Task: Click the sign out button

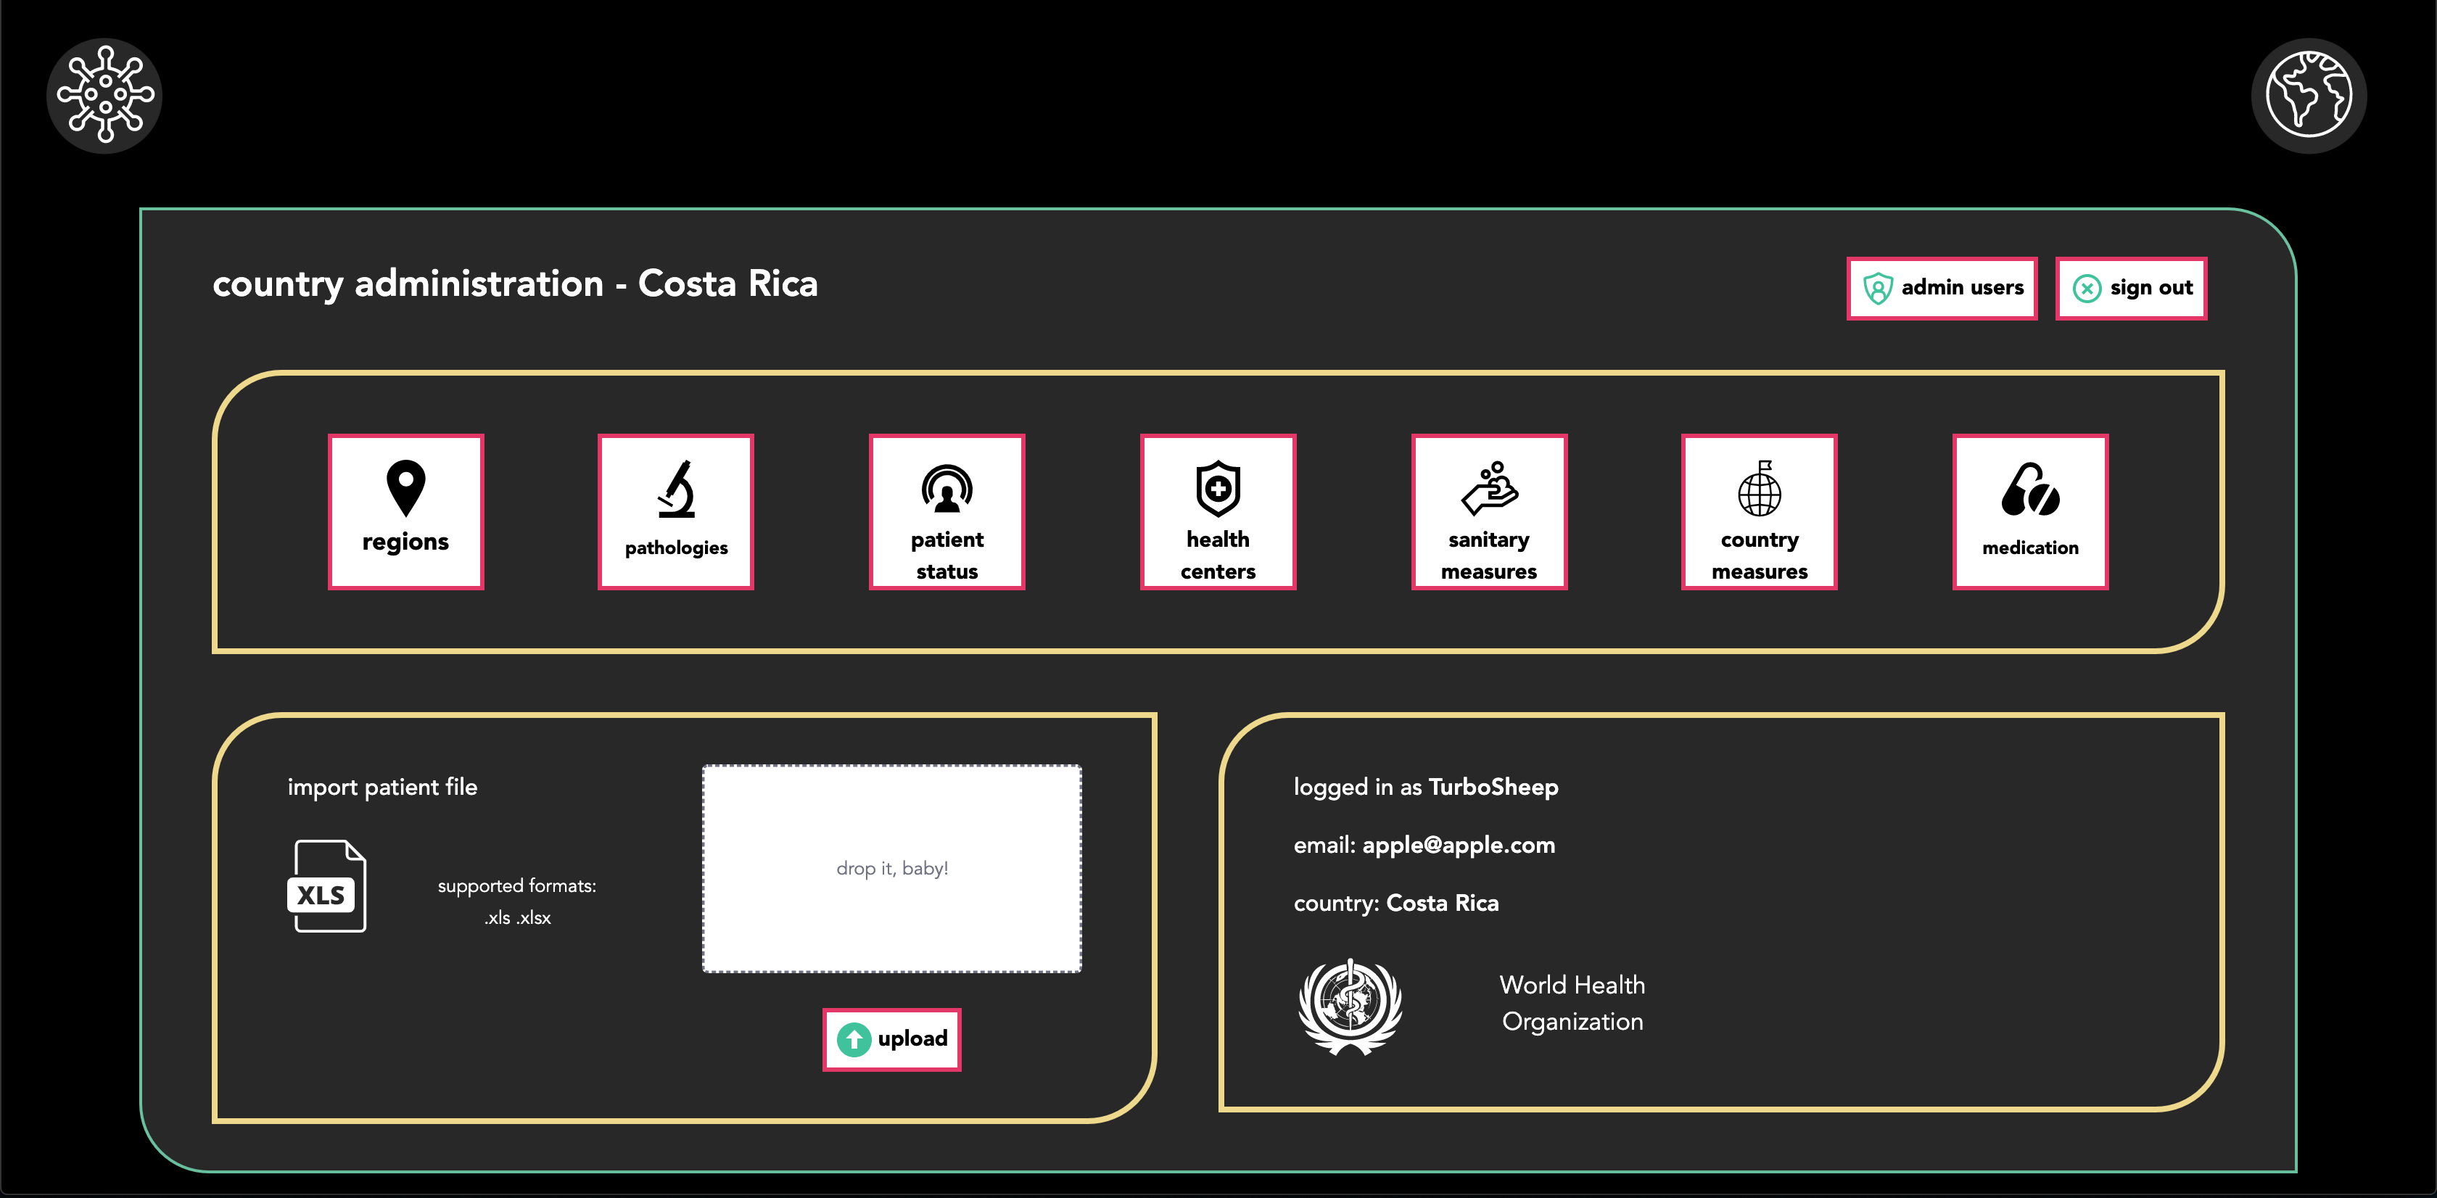Action: [x=2130, y=287]
